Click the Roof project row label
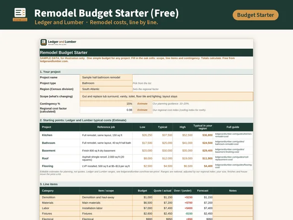 (x=45, y=159)
